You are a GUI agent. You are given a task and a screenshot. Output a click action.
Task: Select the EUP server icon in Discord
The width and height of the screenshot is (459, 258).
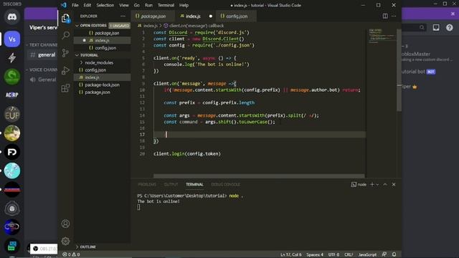pyautogui.click(x=12, y=114)
